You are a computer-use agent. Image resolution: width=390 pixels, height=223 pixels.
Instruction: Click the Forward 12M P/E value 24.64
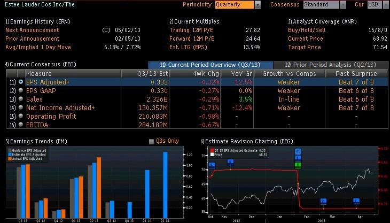pos(253,39)
